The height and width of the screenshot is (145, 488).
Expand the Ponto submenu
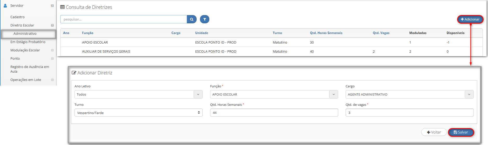click(52, 58)
